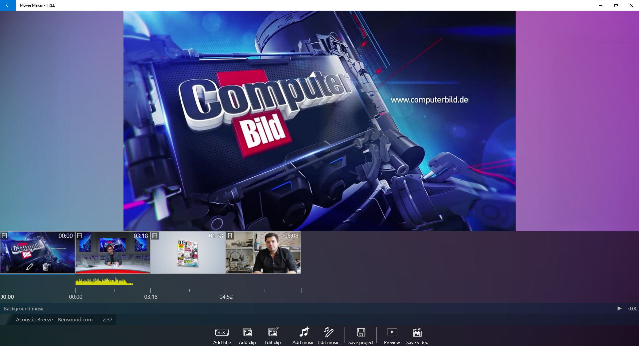Click the Save video clapperboard icon
The image size is (639, 346).
point(417,332)
